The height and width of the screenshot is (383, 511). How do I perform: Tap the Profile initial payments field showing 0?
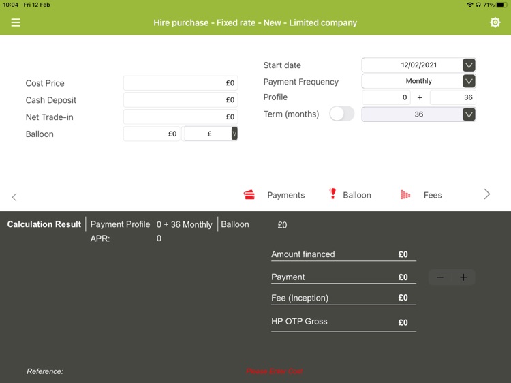(386, 97)
